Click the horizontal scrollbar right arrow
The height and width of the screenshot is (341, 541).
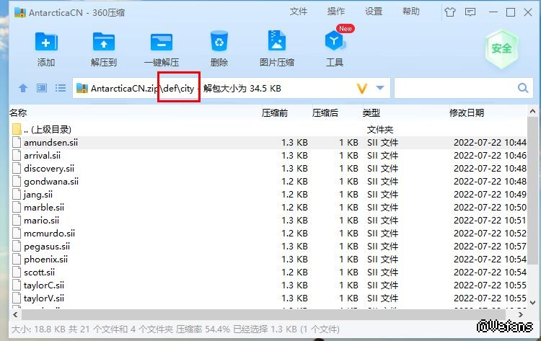point(521,314)
